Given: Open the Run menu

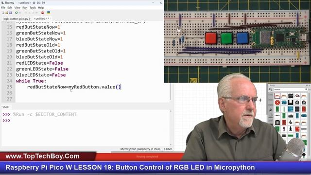Looking at the screenshot, I should [25, 8].
